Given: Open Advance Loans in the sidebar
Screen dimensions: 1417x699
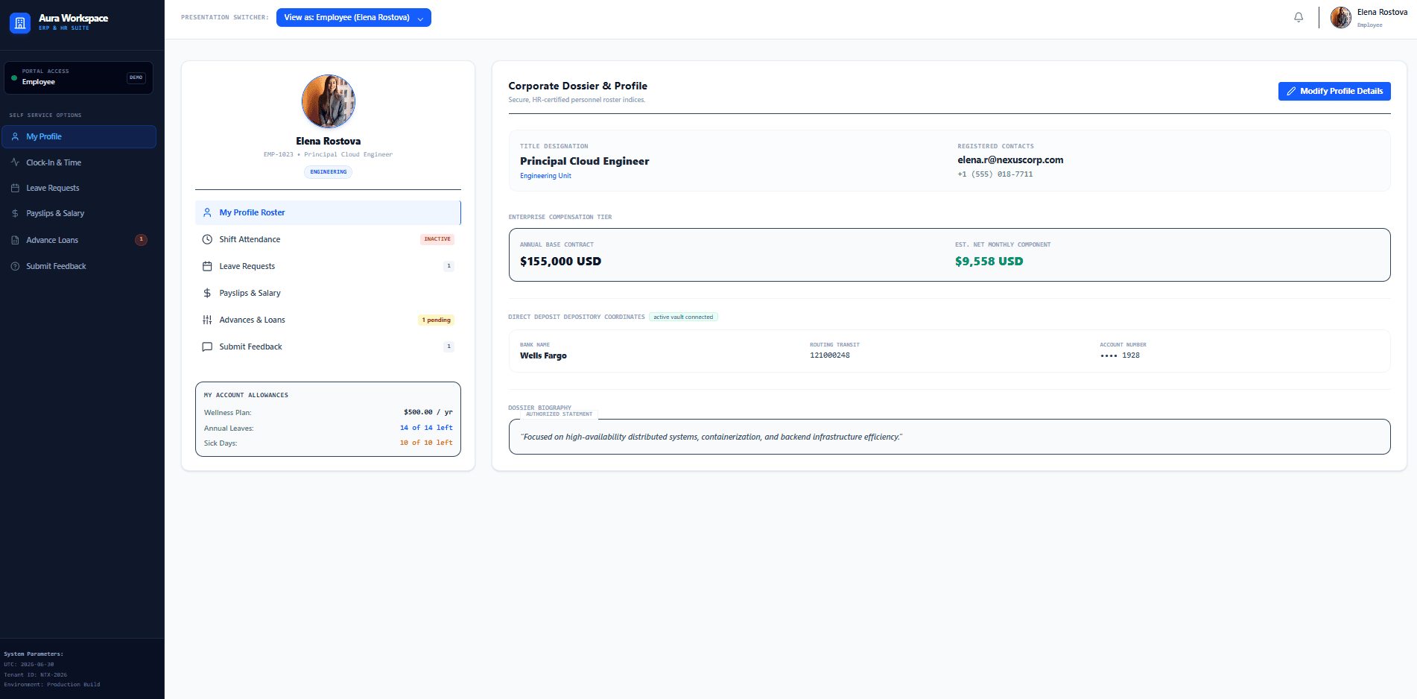Looking at the screenshot, I should click(x=78, y=240).
